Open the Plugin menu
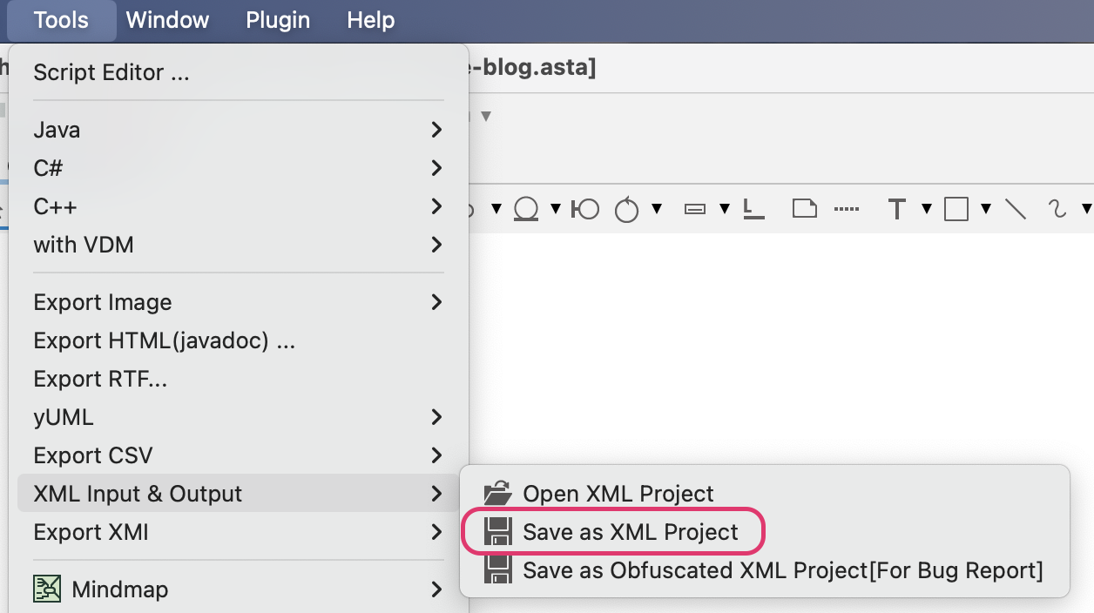Screen dimensions: 1094x613 click(277, 20)
